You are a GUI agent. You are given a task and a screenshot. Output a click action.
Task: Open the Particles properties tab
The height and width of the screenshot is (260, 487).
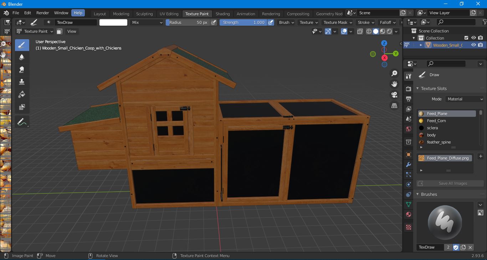coord(409,175)
